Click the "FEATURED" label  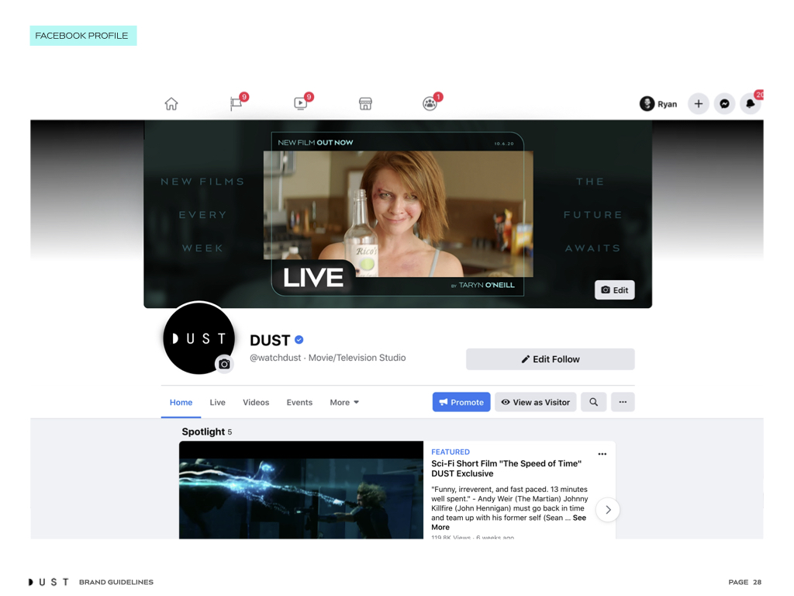(x=451, y=452)
